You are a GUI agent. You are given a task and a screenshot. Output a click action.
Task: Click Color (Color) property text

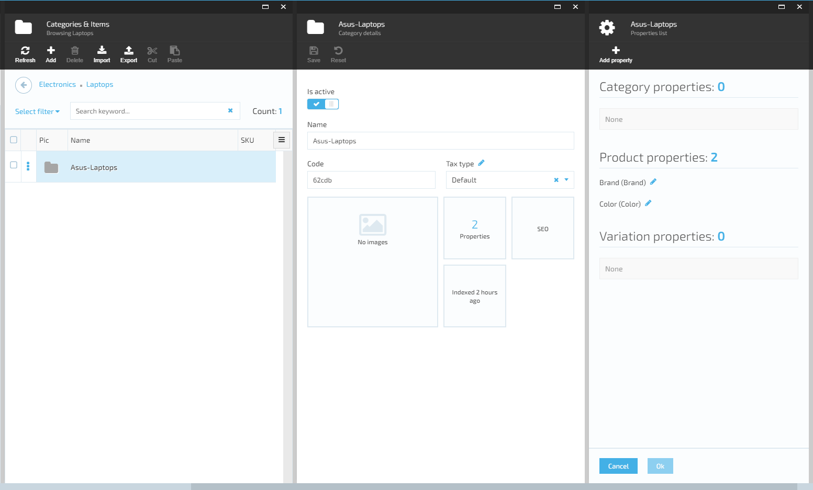click(620, 204)
